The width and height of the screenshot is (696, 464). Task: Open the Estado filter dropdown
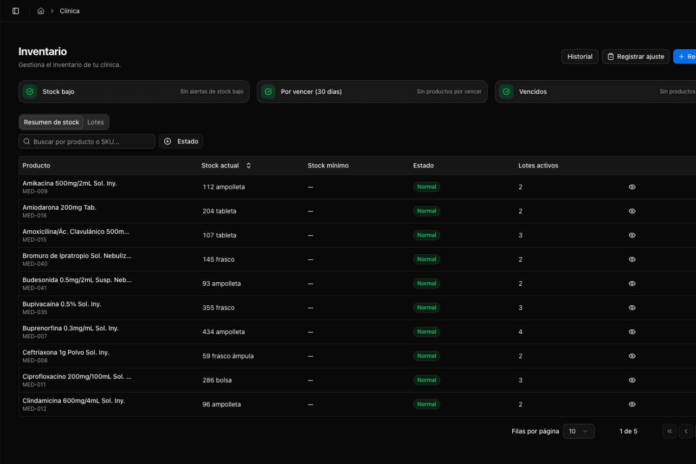(181, 141)
